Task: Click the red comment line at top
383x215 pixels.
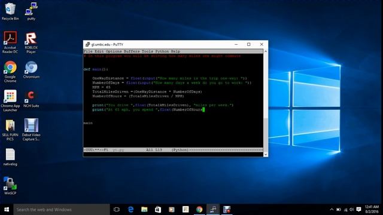Action: pos(162,56)
